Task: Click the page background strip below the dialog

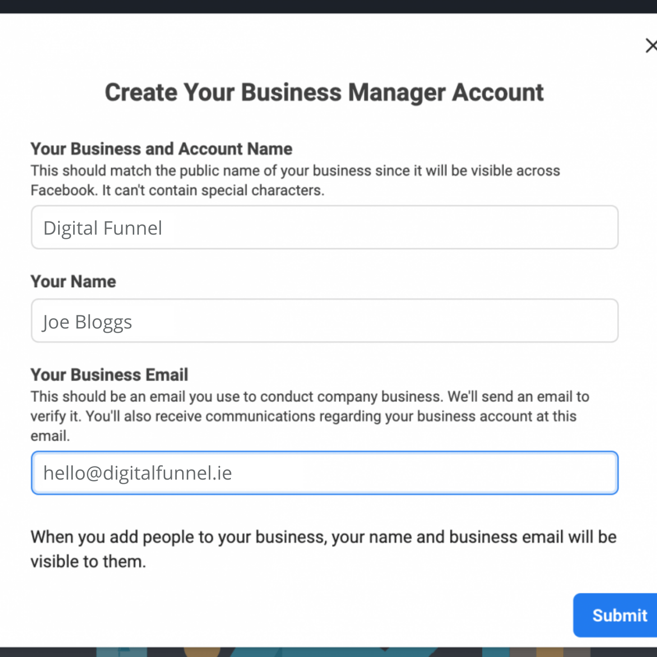Action: pyautogui.click(x=328, y=652)
